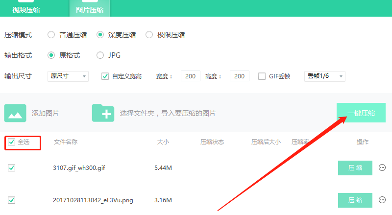Open more options for 3107.gif_wh300.gif

382,167
